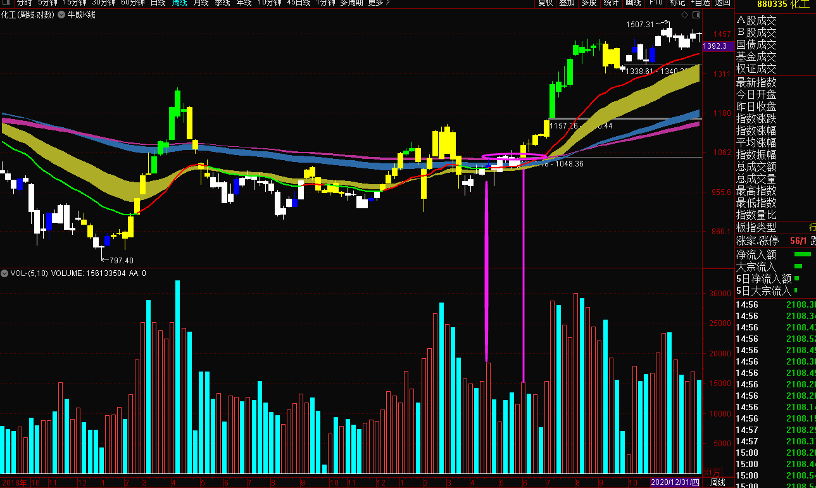Viewport: 816px width, 488px height.
Task: Click the 复权 button
Action: 545,3
